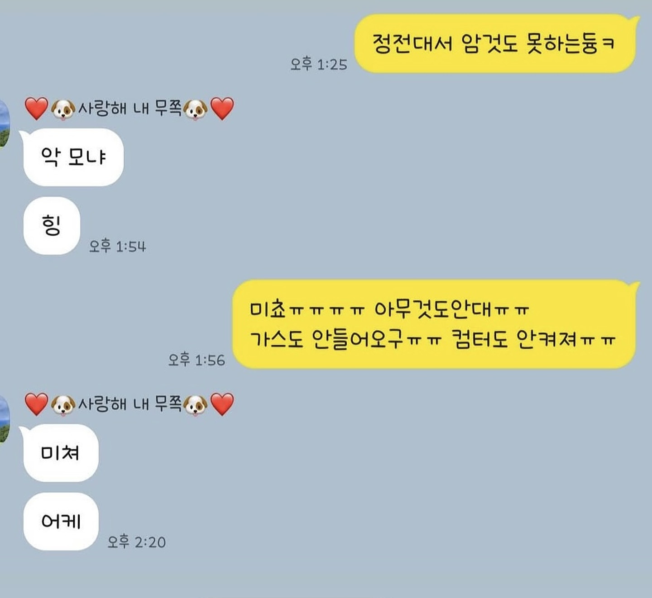Click the 오후 2:20 timestamp
The image size is (652, 598).
[x=136, y=541]
